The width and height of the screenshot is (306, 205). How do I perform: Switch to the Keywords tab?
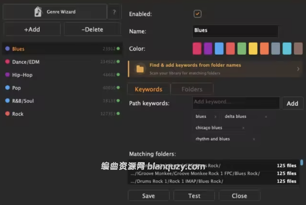pos(148,89)
